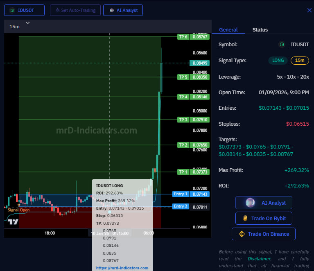Click the TP 2 label on chart

coord(183,145)
